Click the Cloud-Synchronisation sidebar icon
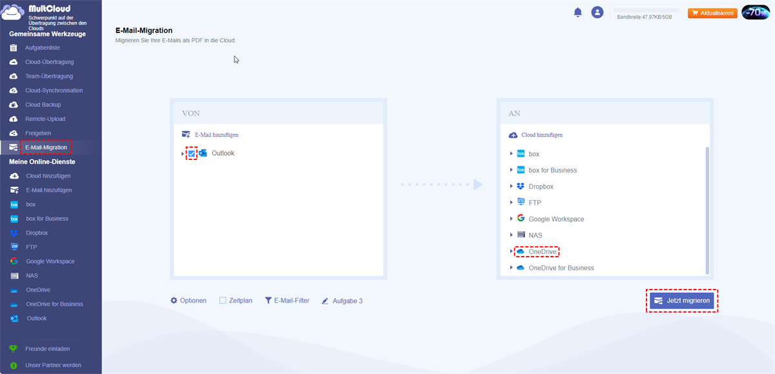The height and width of the screenshot is (374, 775). [14, 91]
